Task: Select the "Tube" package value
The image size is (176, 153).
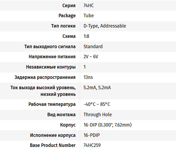Action: coord(89,16)
